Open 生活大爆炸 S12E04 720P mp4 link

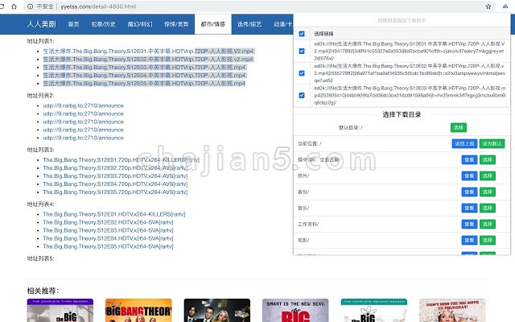point(145,75)
